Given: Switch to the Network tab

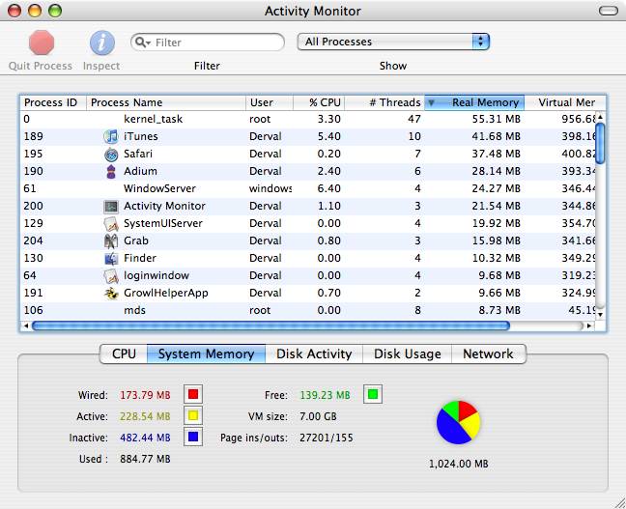Looking at the screenshot, I should 488,353.
